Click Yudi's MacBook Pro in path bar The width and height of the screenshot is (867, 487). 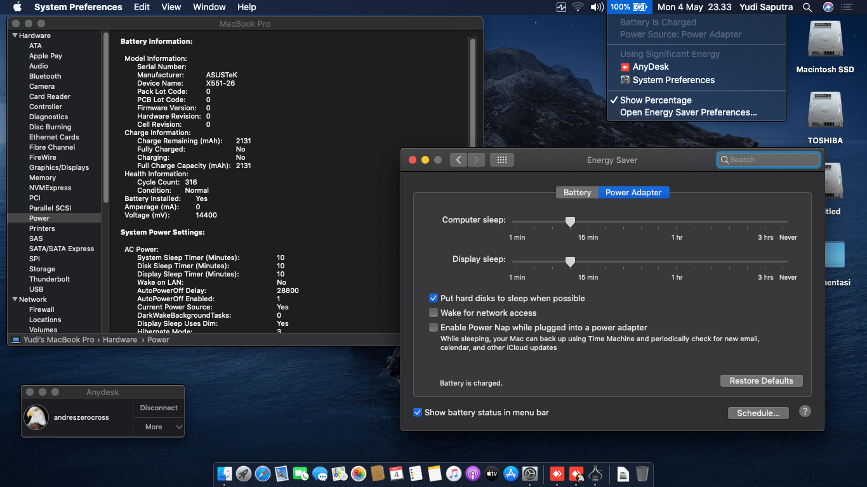pyautogui.click(x=53, y=340)
